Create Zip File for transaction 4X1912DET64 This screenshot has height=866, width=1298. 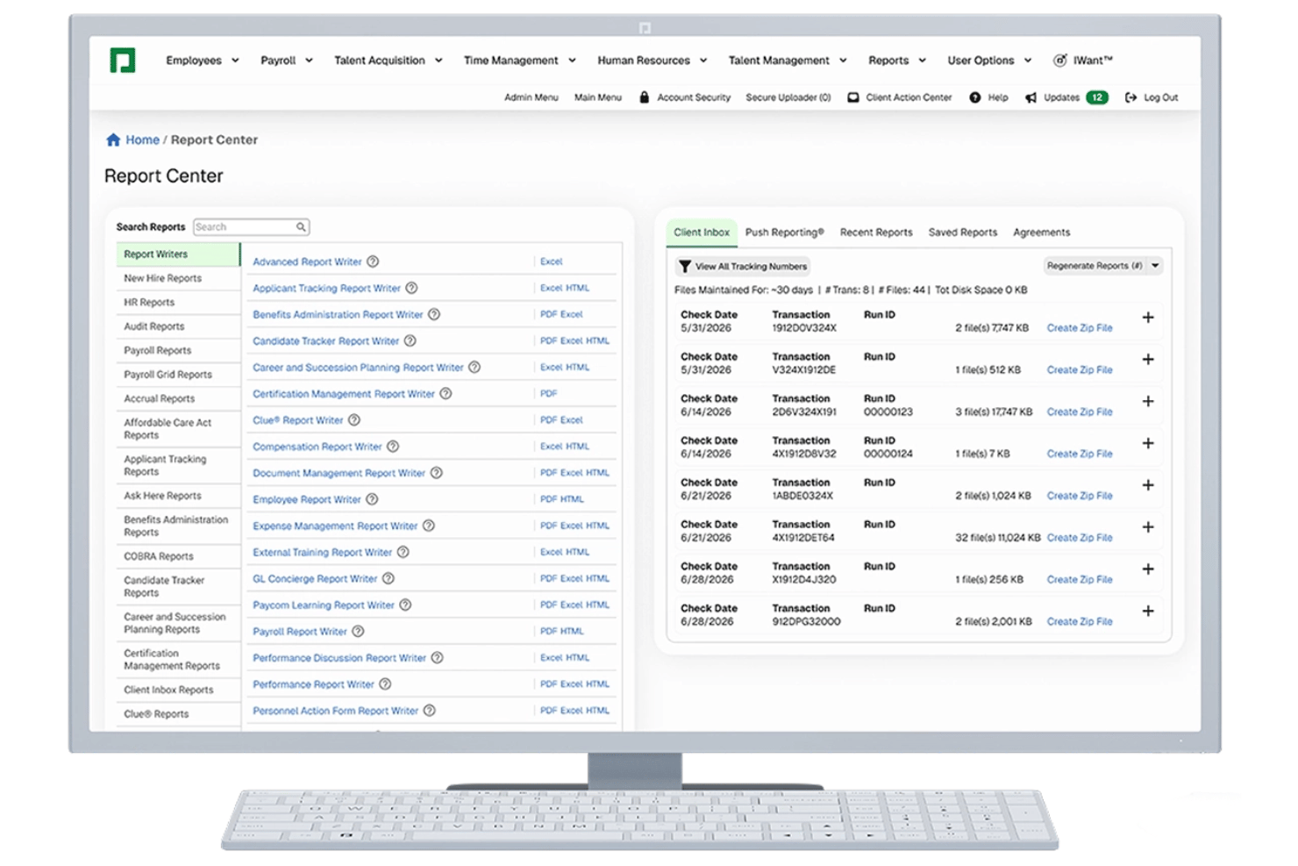click(x=1080, y=538)
